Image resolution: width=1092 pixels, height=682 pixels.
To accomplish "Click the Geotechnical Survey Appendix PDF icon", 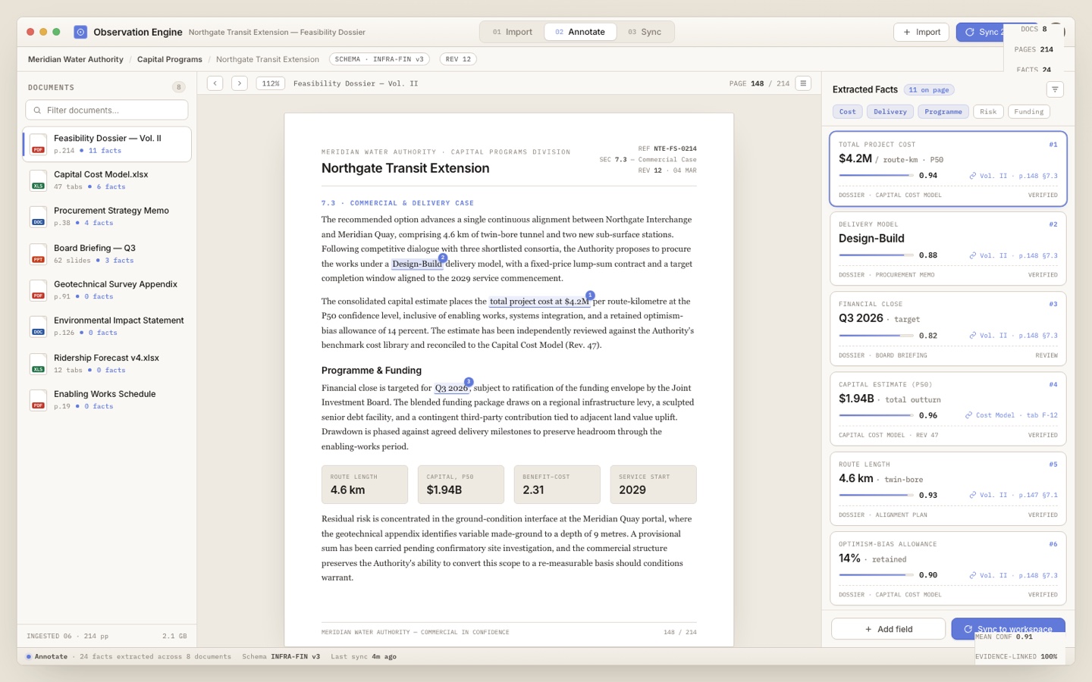I will pyautogui.click(x=38, y=290).
